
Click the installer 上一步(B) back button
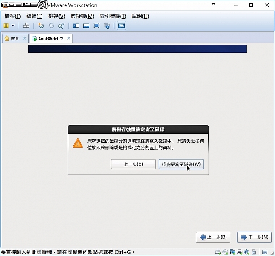click(213, 237)
